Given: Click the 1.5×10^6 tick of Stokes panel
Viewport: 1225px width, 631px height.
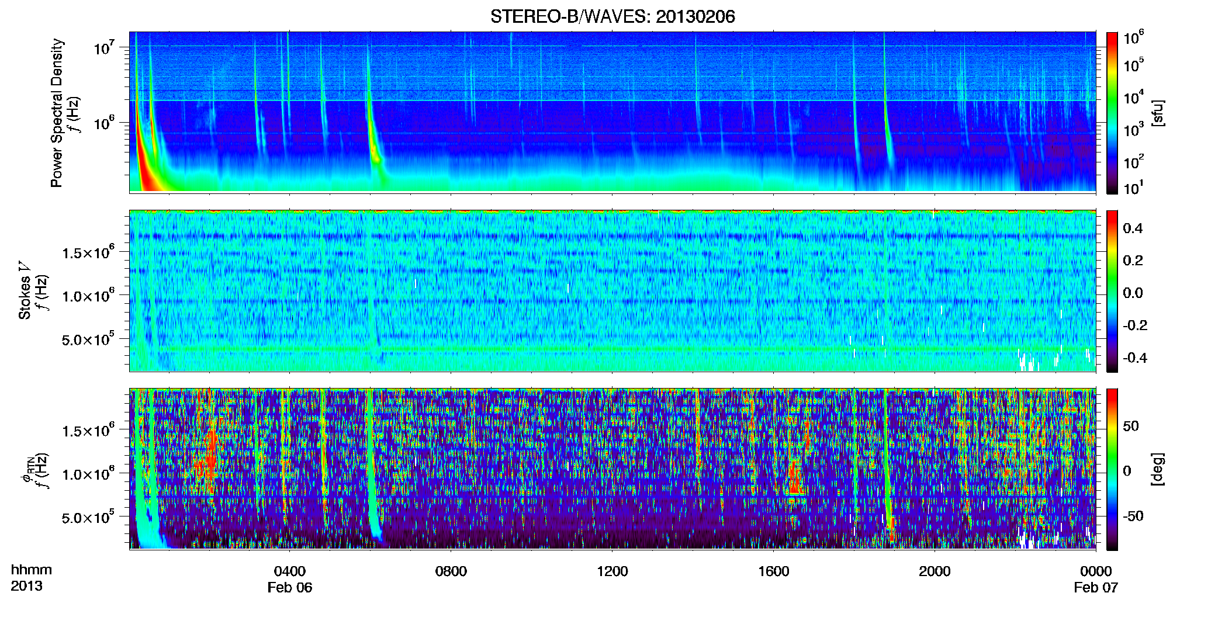Looking at the screenshot, I should pos(88,252).
